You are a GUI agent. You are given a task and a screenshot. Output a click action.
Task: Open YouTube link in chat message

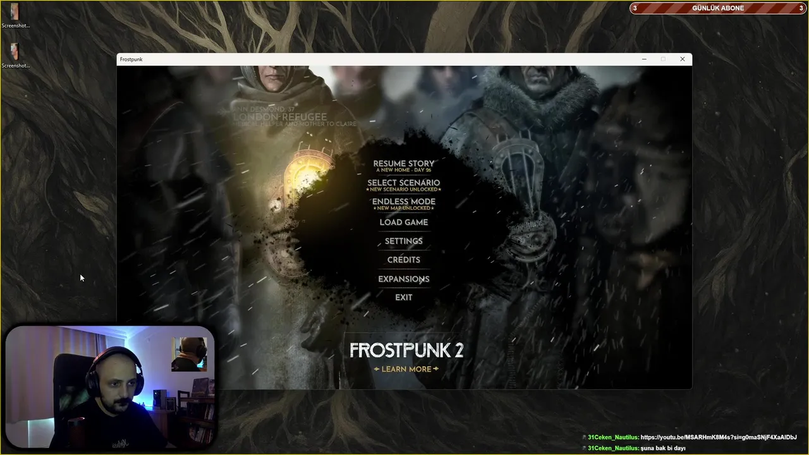pyautogui.click(x=719, y=437)
